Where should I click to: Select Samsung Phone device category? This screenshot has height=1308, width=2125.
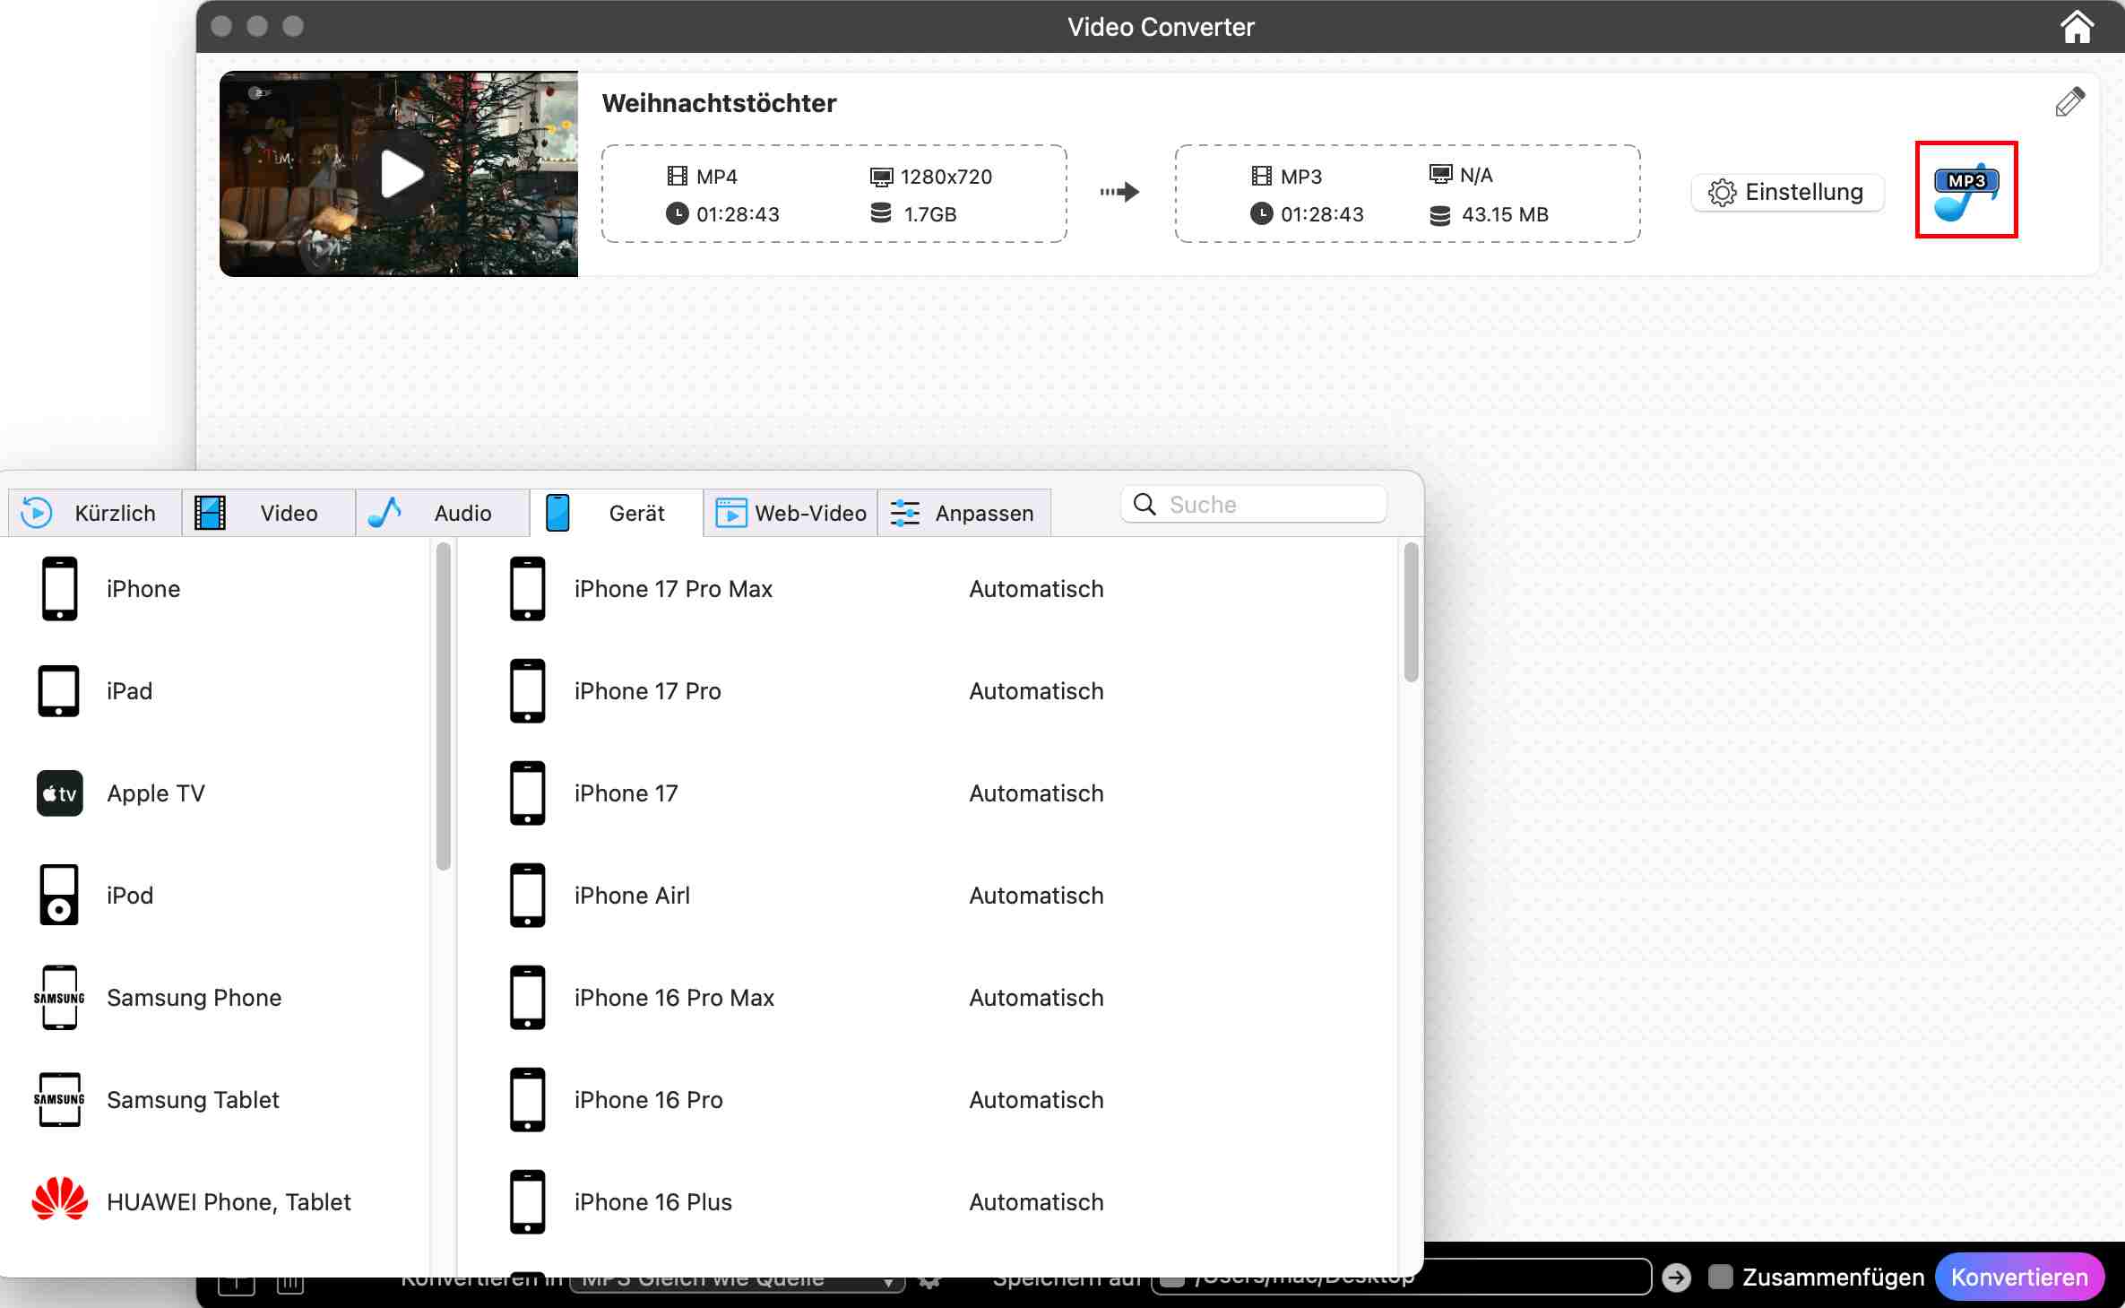194,998
